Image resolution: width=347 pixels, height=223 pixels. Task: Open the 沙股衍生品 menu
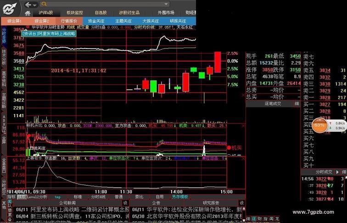pos(129,12)
